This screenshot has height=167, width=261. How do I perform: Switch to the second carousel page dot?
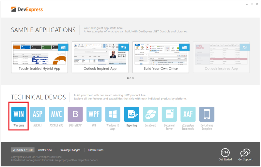point(130,78)
